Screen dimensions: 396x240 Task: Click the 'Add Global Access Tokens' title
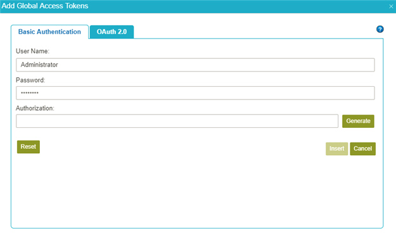click(x=45, y=6)
